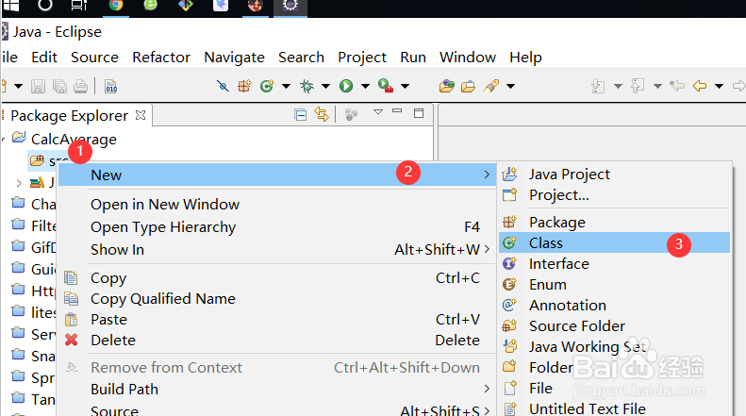Screen dimensions: 746x416
Task: Open the Refactor menu
Action: pyautogui.click(x=161, y=58)
